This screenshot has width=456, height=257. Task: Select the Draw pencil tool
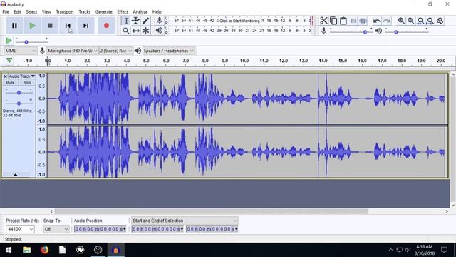coord(145,21)
